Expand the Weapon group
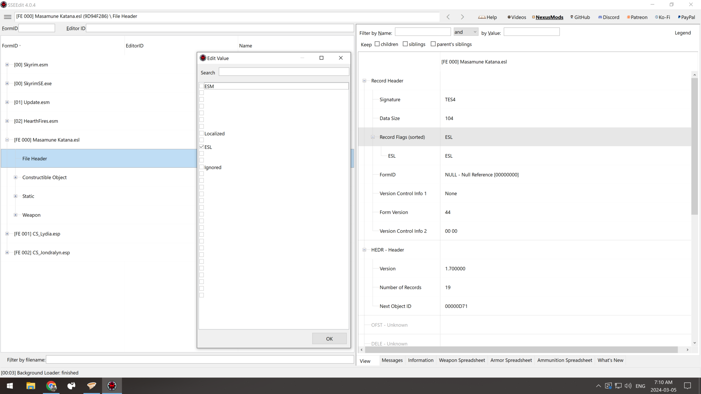The height and width of the screenshot is (394, 701). tap(15, 215)
